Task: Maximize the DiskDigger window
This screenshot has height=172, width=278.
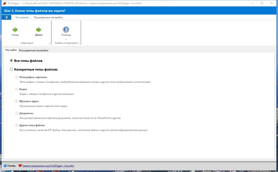Action: coord(262,3)
